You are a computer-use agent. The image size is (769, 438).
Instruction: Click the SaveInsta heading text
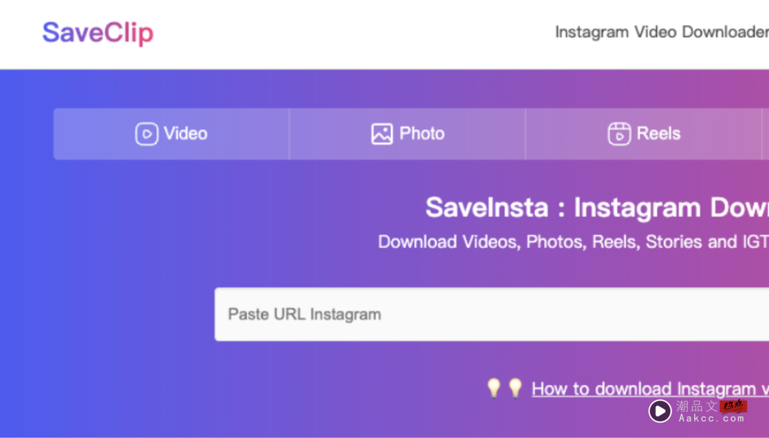point(597,207)
